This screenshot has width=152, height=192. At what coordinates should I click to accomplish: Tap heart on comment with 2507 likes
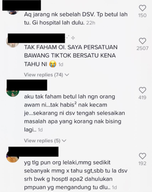142,41
